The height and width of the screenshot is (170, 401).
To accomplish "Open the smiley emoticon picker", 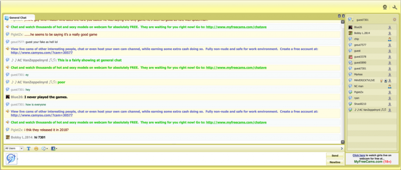I will point(36,149).
